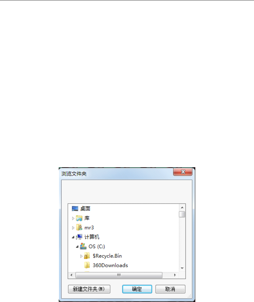Expand the $Recycle.Bin folder node
Image resolution: width=254 pixels, height=302 pixels.
pyautogui.click(x=81, y=256)
